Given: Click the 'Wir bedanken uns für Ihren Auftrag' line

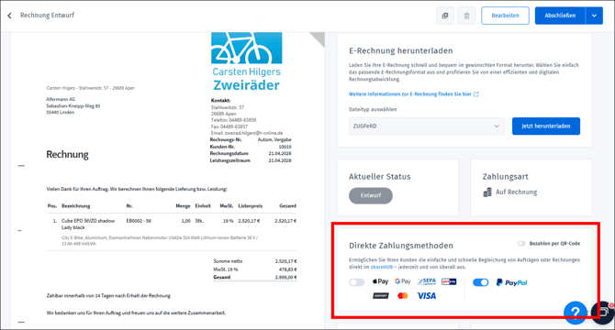Looking at the screenshot, I should tap(136, 313).
